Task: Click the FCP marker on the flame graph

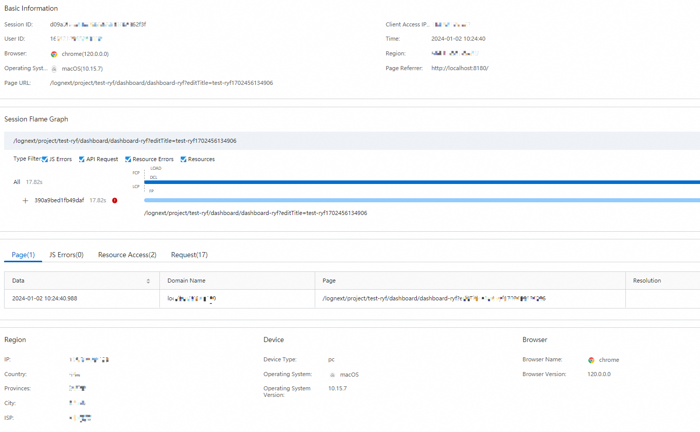Action: 136,173
